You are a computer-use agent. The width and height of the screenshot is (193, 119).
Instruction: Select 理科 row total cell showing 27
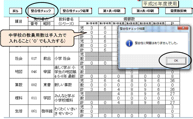(x=173, y=102)
